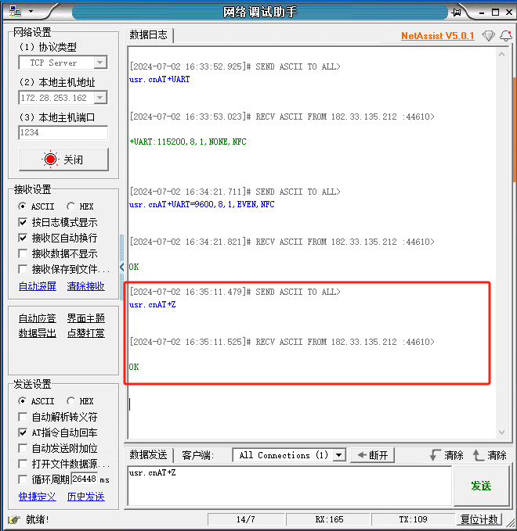Click the 关闭 server button
Image resolution: width=517 pixels, height=531 pixels.
click(x=63, y=160)
